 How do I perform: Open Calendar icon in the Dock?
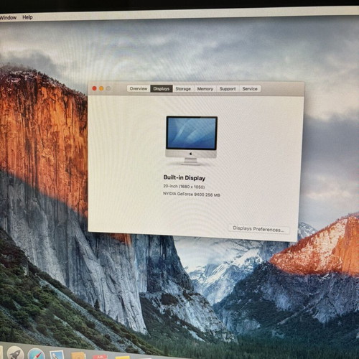tap(100, 357)
